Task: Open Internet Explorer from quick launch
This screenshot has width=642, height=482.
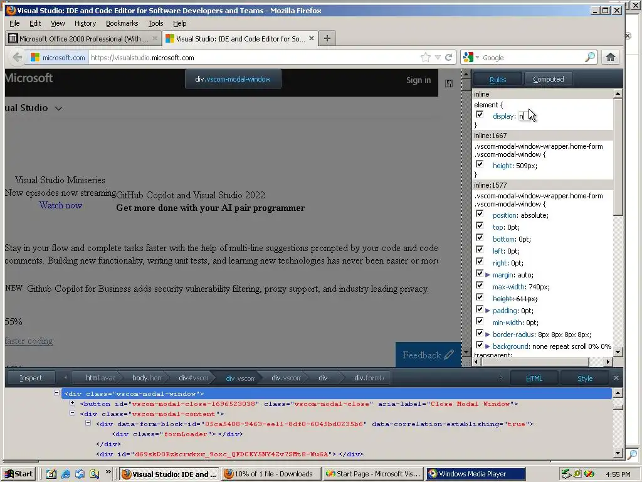Action: pos(65,474)
